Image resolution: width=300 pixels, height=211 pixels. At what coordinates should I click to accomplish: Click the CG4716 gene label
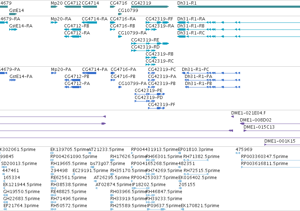(x=118, y=3)
